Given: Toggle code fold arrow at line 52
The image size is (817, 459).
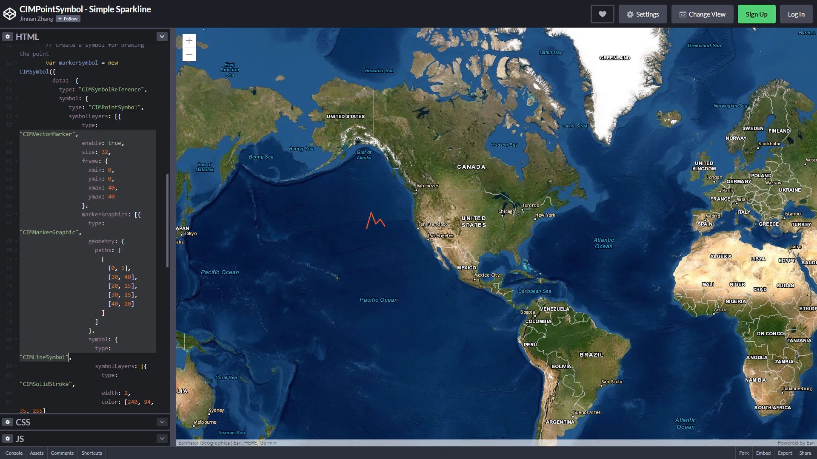Looking at the screenshot, I should (16, 62).
